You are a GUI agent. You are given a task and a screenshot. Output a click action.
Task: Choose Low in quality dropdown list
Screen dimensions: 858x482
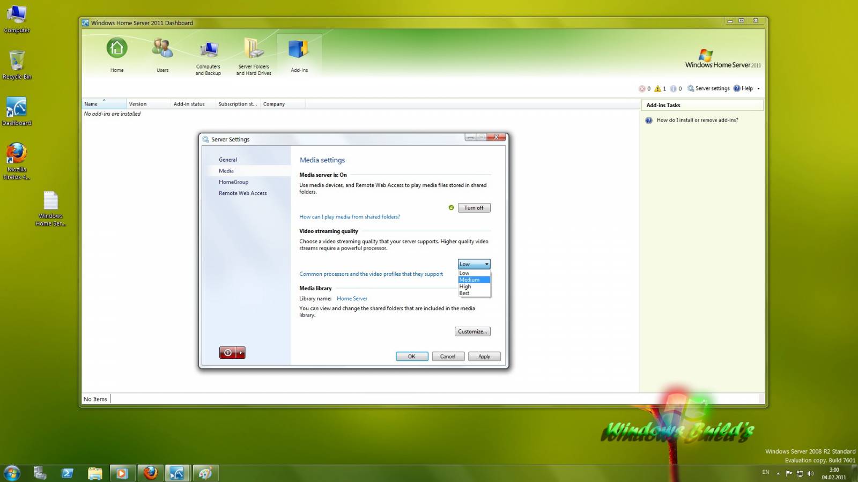tap(474, 273)
